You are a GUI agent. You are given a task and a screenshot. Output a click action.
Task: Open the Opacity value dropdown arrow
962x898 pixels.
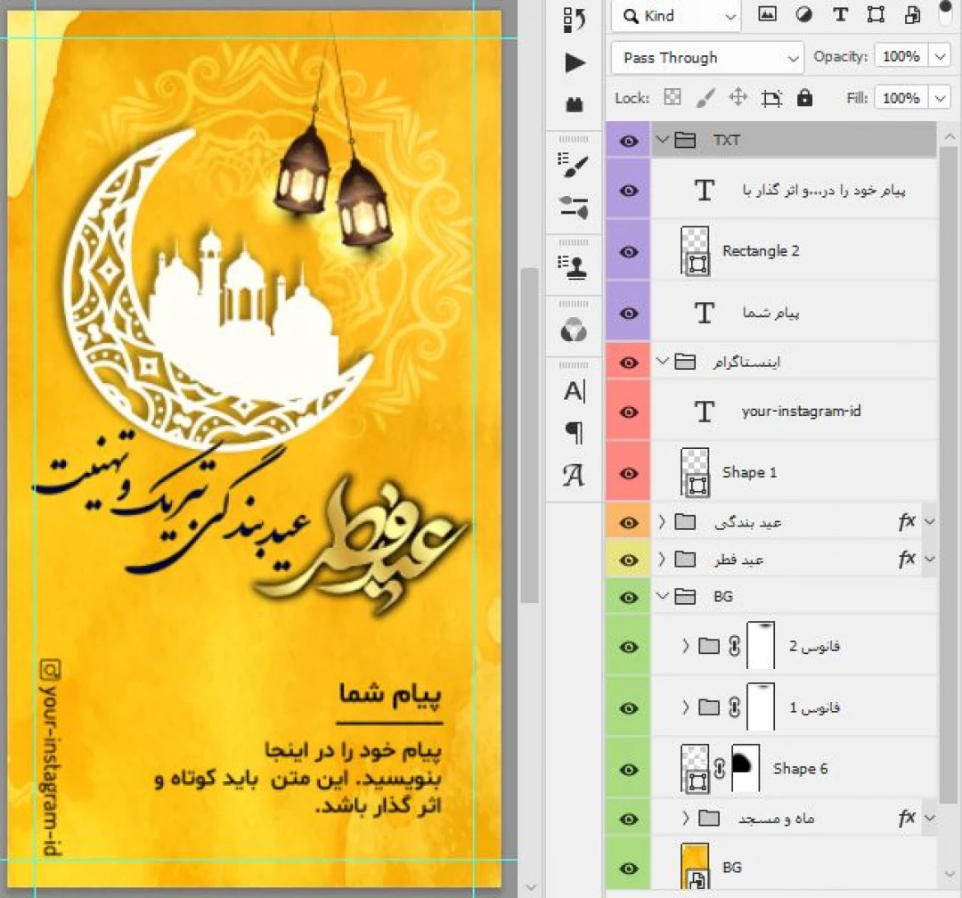(x=940, y=57)
